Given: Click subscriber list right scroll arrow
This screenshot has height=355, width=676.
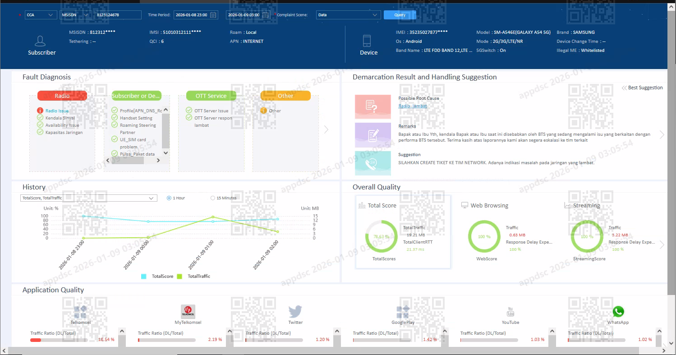Looking at the screenshot, I should pos(158,160).
